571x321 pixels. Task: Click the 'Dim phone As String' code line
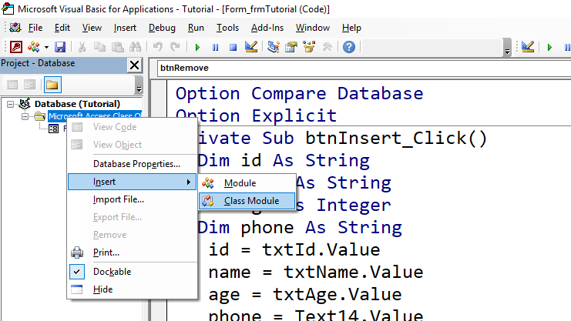(300, 228)
